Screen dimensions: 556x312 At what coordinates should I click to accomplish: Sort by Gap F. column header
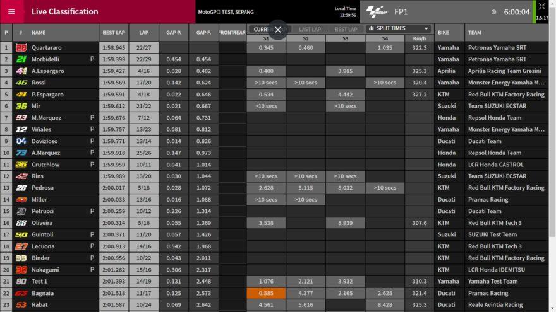[x=203, y=33]
